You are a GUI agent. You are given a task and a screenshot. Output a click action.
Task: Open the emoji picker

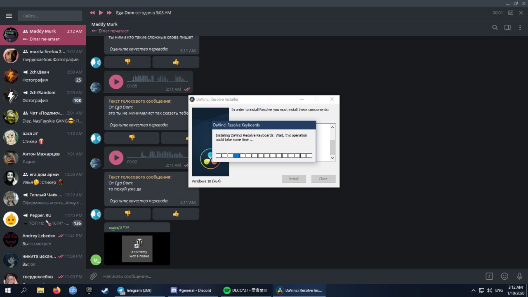tap(504, 276)
